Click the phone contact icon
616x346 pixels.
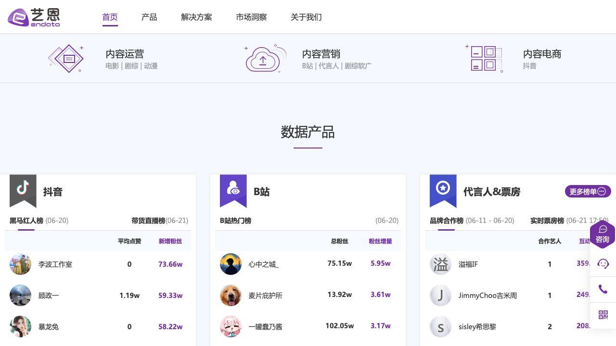point(603,289)
